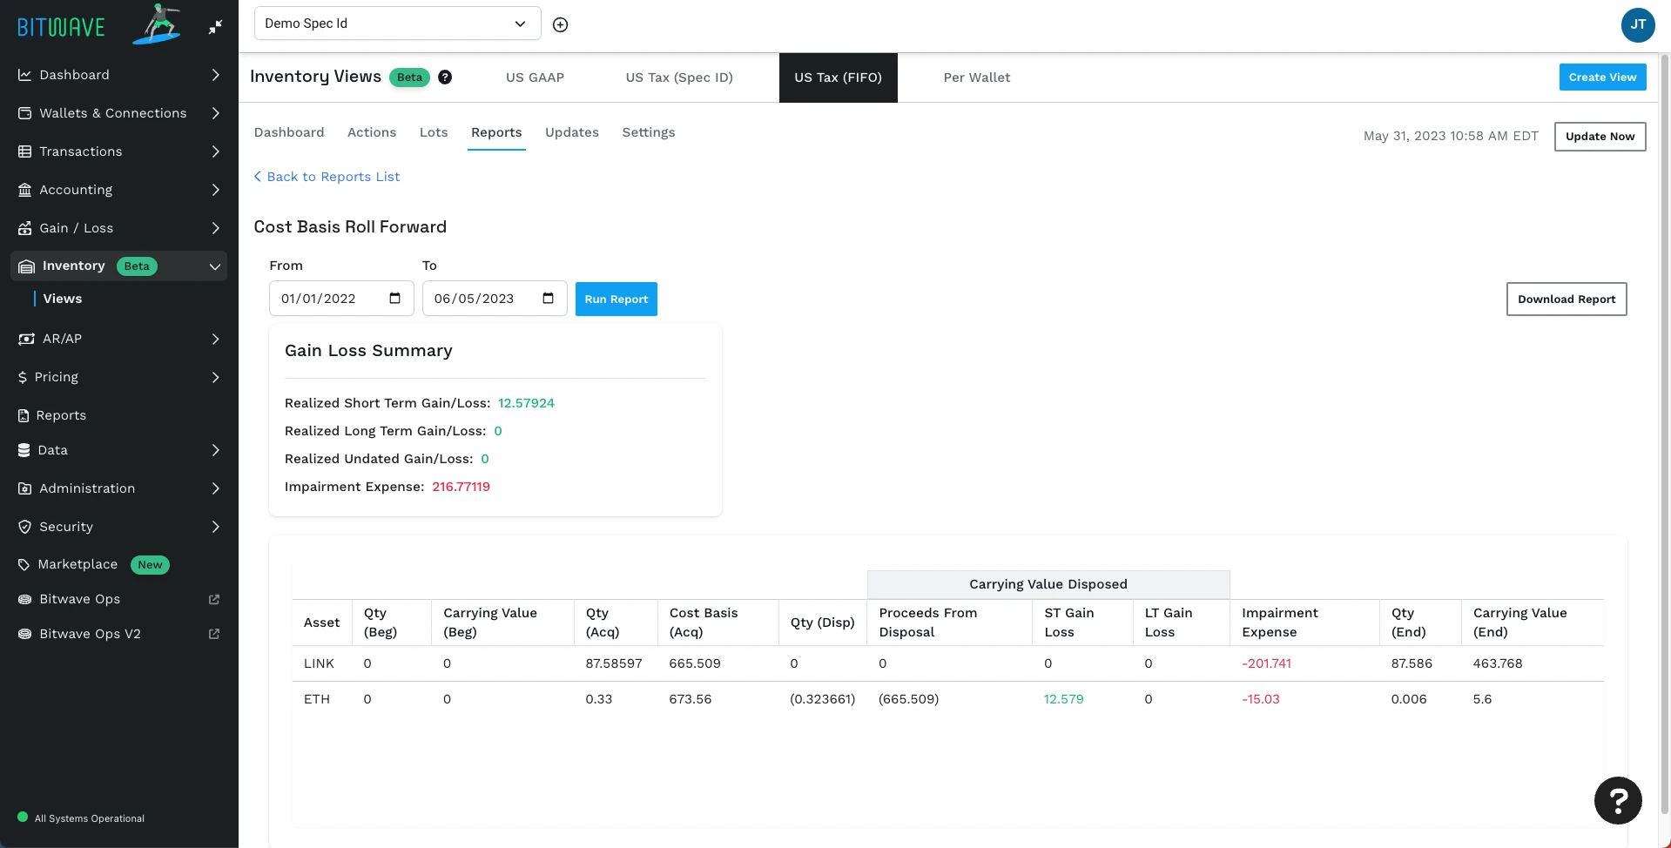Click the back chevron before Reports List
The height and width of the screenshot is (848, 1671).
258,177
